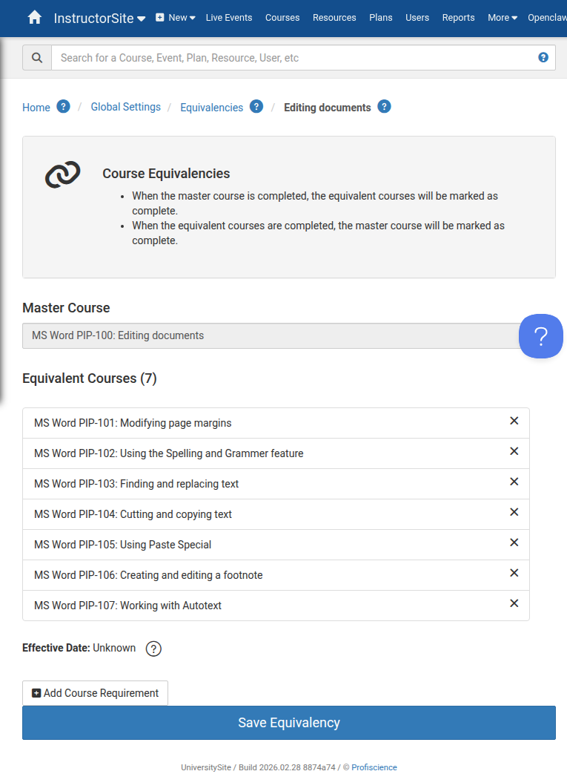Open the Plans menu item
Image resolution: width=567 pixels, height=774 pixels.
pyautogui.click(x=381, y=18)
